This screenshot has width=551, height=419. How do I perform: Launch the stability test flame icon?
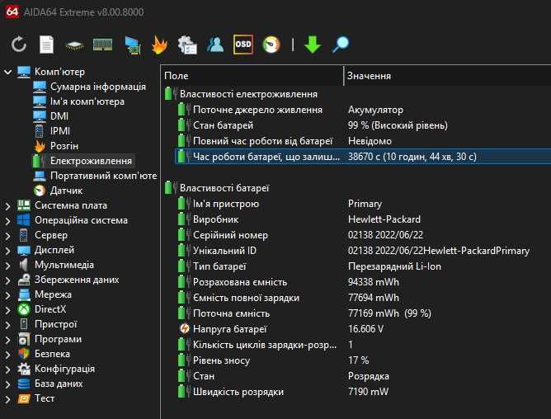(159, 45)
